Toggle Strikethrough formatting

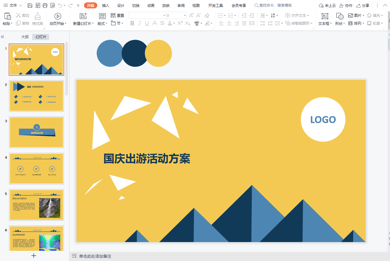[x=162, y=23]
